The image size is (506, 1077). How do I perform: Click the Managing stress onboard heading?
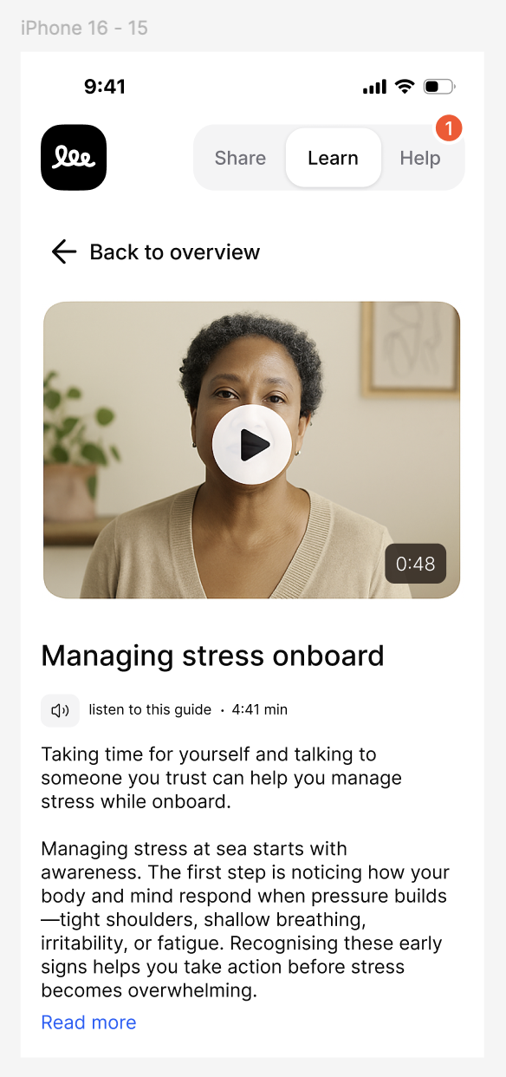pos(212,656)
